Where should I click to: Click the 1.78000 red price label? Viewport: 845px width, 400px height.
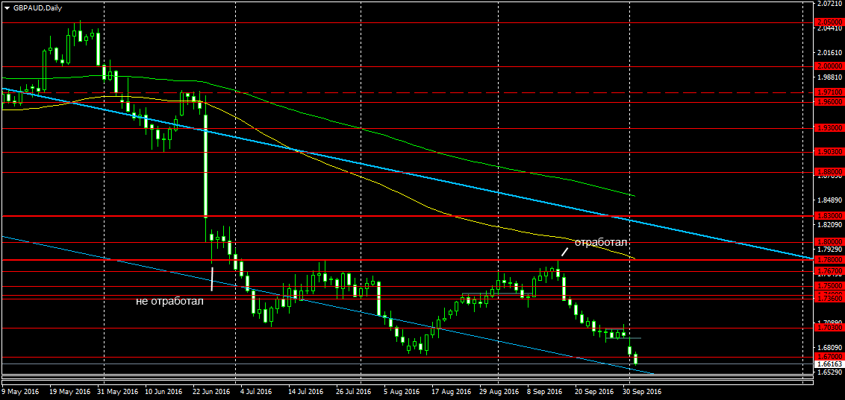click(829, 260)
